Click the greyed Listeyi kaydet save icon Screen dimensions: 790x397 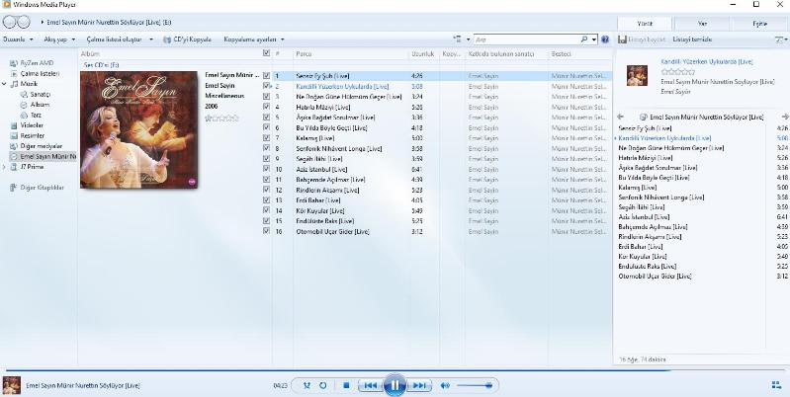click(x=622, y=40)
